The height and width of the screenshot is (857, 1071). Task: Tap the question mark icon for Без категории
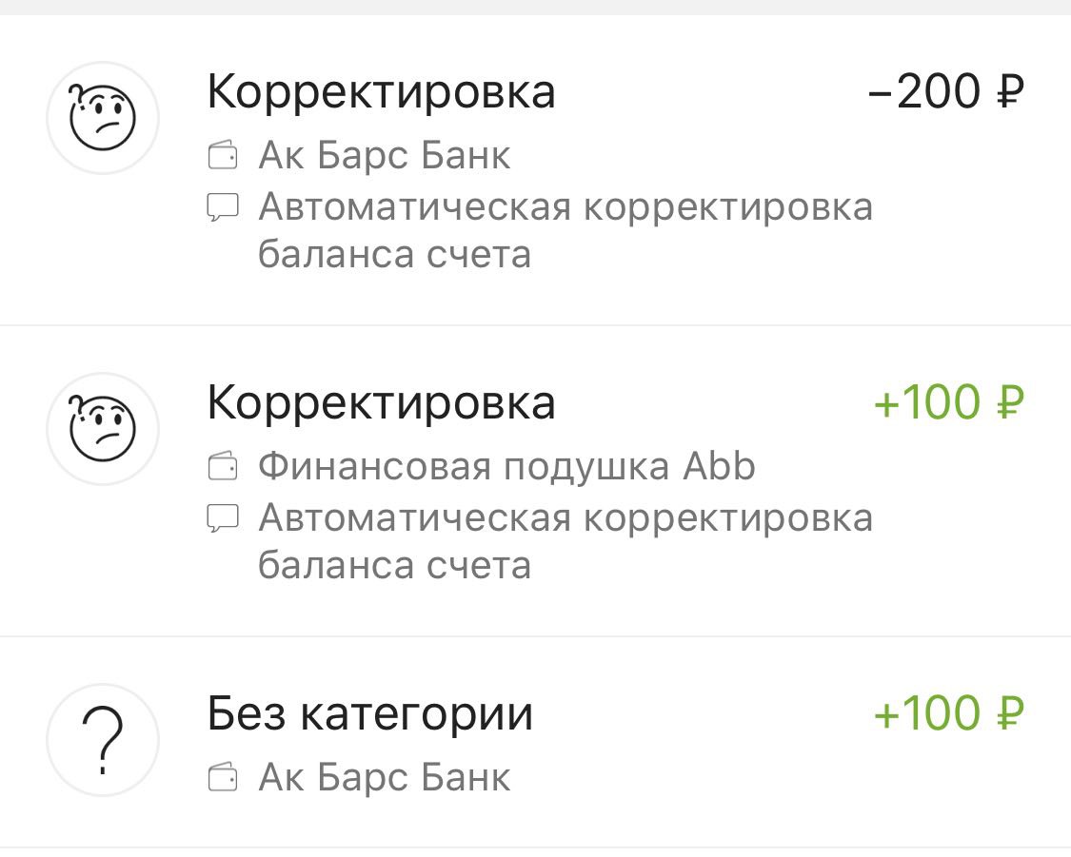pyautogui.click(x=103, y=740)
